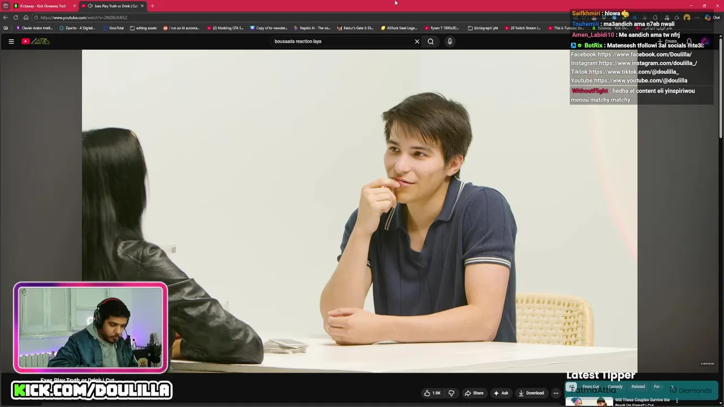
Task: Go to YouTube home via logo
Action: (36, 41)
